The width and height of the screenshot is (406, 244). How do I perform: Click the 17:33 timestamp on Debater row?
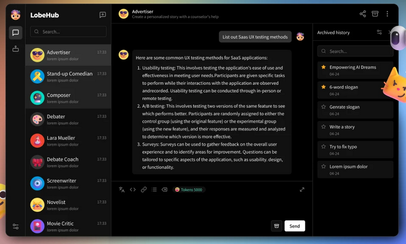click(102, 116)
